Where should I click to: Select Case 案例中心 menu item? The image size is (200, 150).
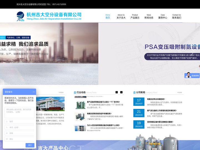[162, 17]
